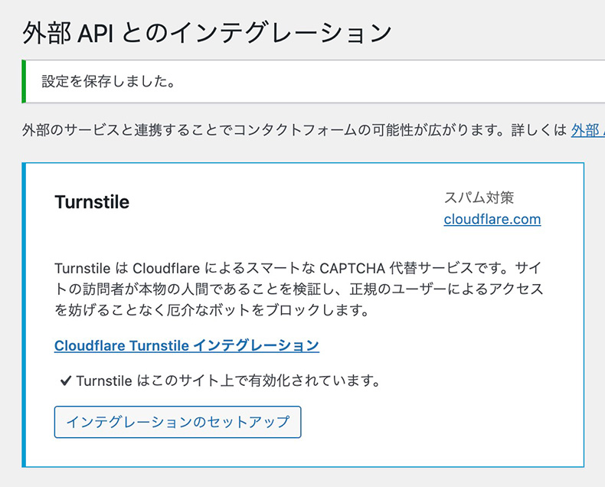Open the cloudflare.com link
The image size is (605, 487).
492,219
